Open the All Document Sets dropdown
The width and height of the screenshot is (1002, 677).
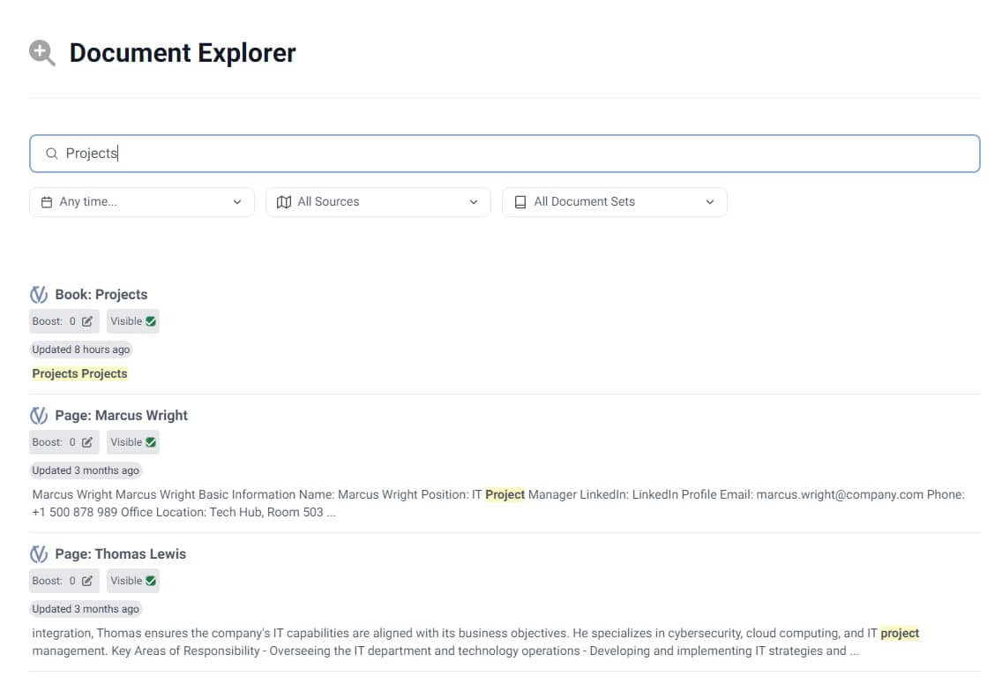[614, 202]
